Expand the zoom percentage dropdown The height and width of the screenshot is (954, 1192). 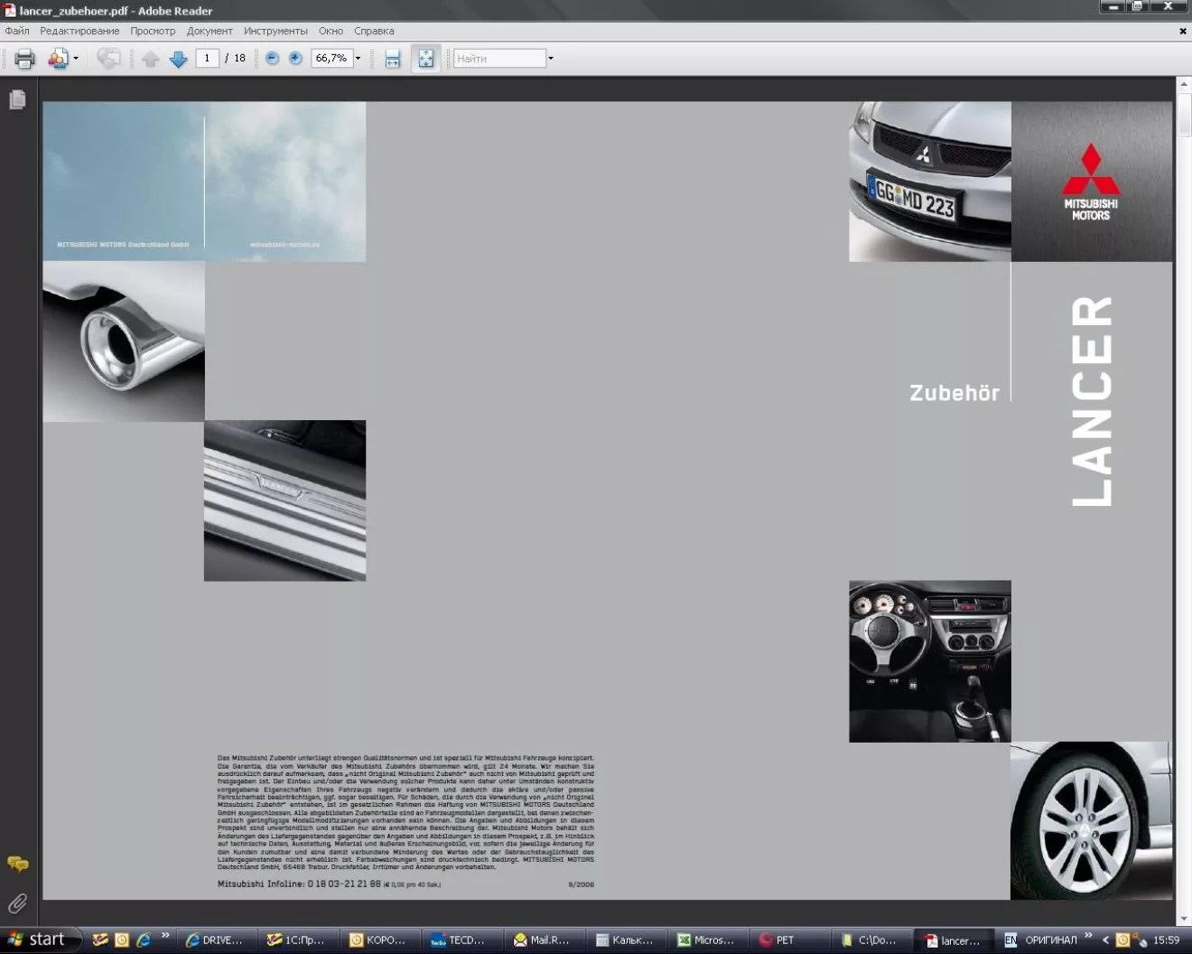[x=358, y=59]
